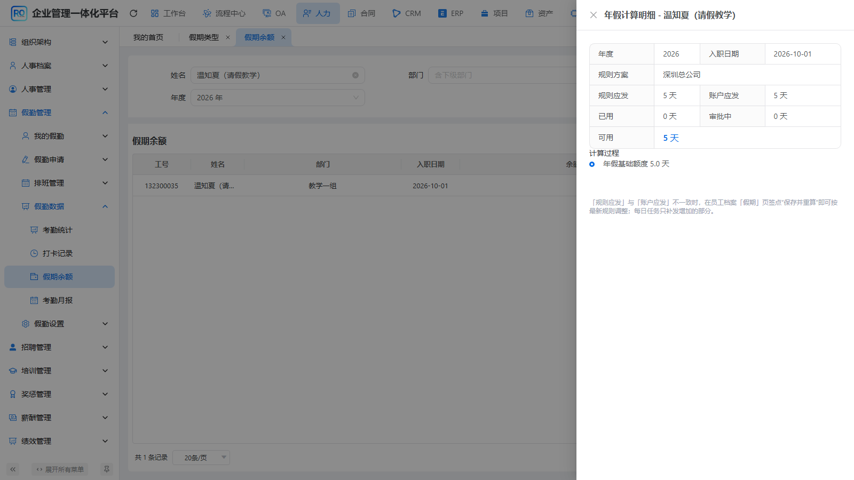Viewport: 854px width, 480px height.
Task: Open the ERP module
Action: (451, 13)
